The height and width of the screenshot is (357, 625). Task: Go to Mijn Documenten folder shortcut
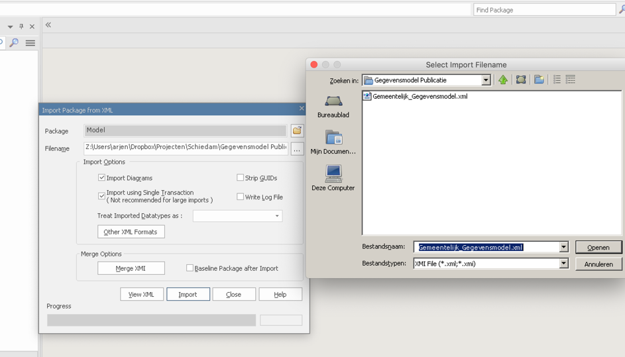(x=333, y=142)
